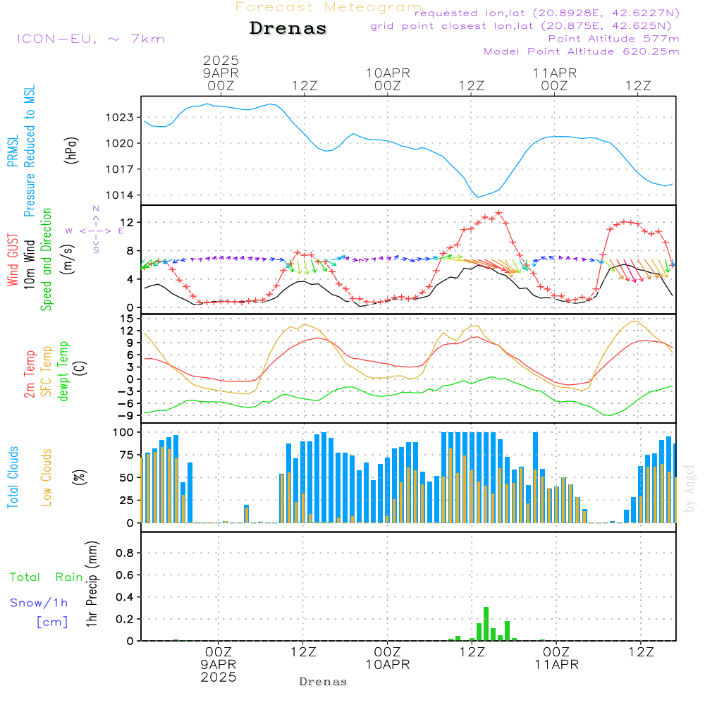
Task: Click the 15 tick on temperature axis
Action: (x=127, y=319)
